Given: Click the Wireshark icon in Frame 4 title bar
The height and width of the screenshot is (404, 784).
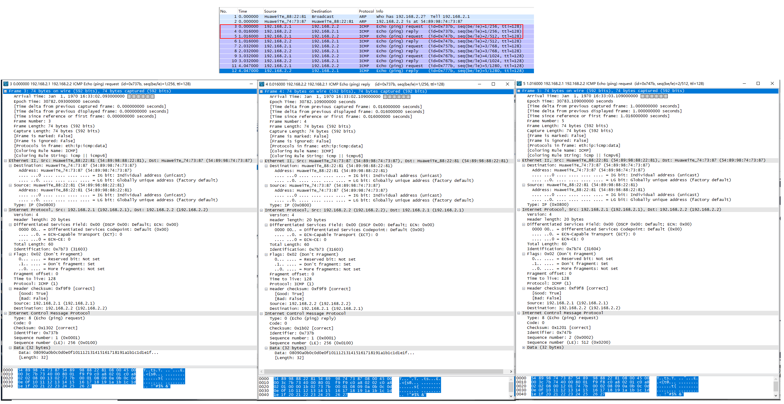Looking at the screenshot, I should pyautogui.click(x=261, y=84).
